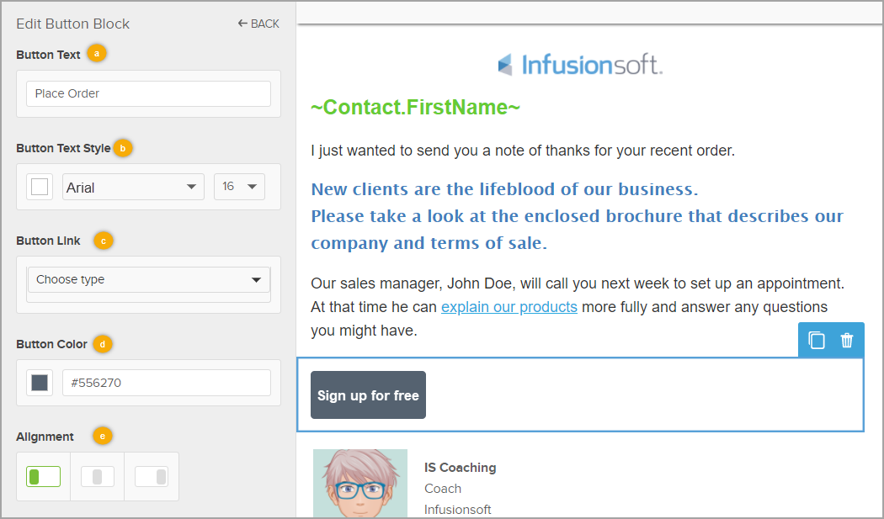Expand the Choose type link dropdown

click(x=148, y=279)
